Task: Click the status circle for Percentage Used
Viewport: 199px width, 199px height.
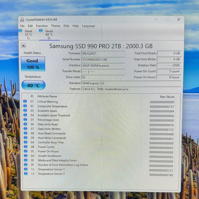Action: point(25,120)
